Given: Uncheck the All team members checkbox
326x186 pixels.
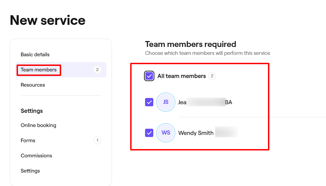Looking at the screenshot, I should coord(149,76).
